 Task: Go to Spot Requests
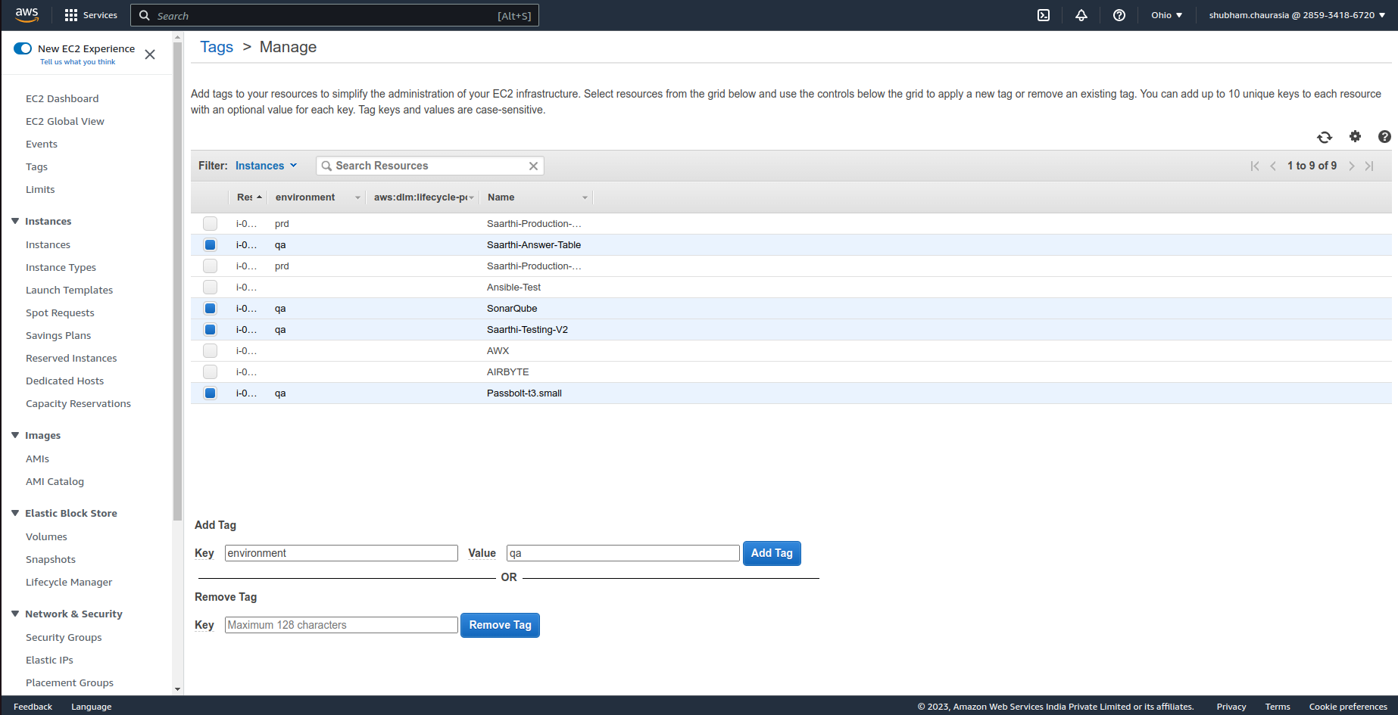(60, 312)
